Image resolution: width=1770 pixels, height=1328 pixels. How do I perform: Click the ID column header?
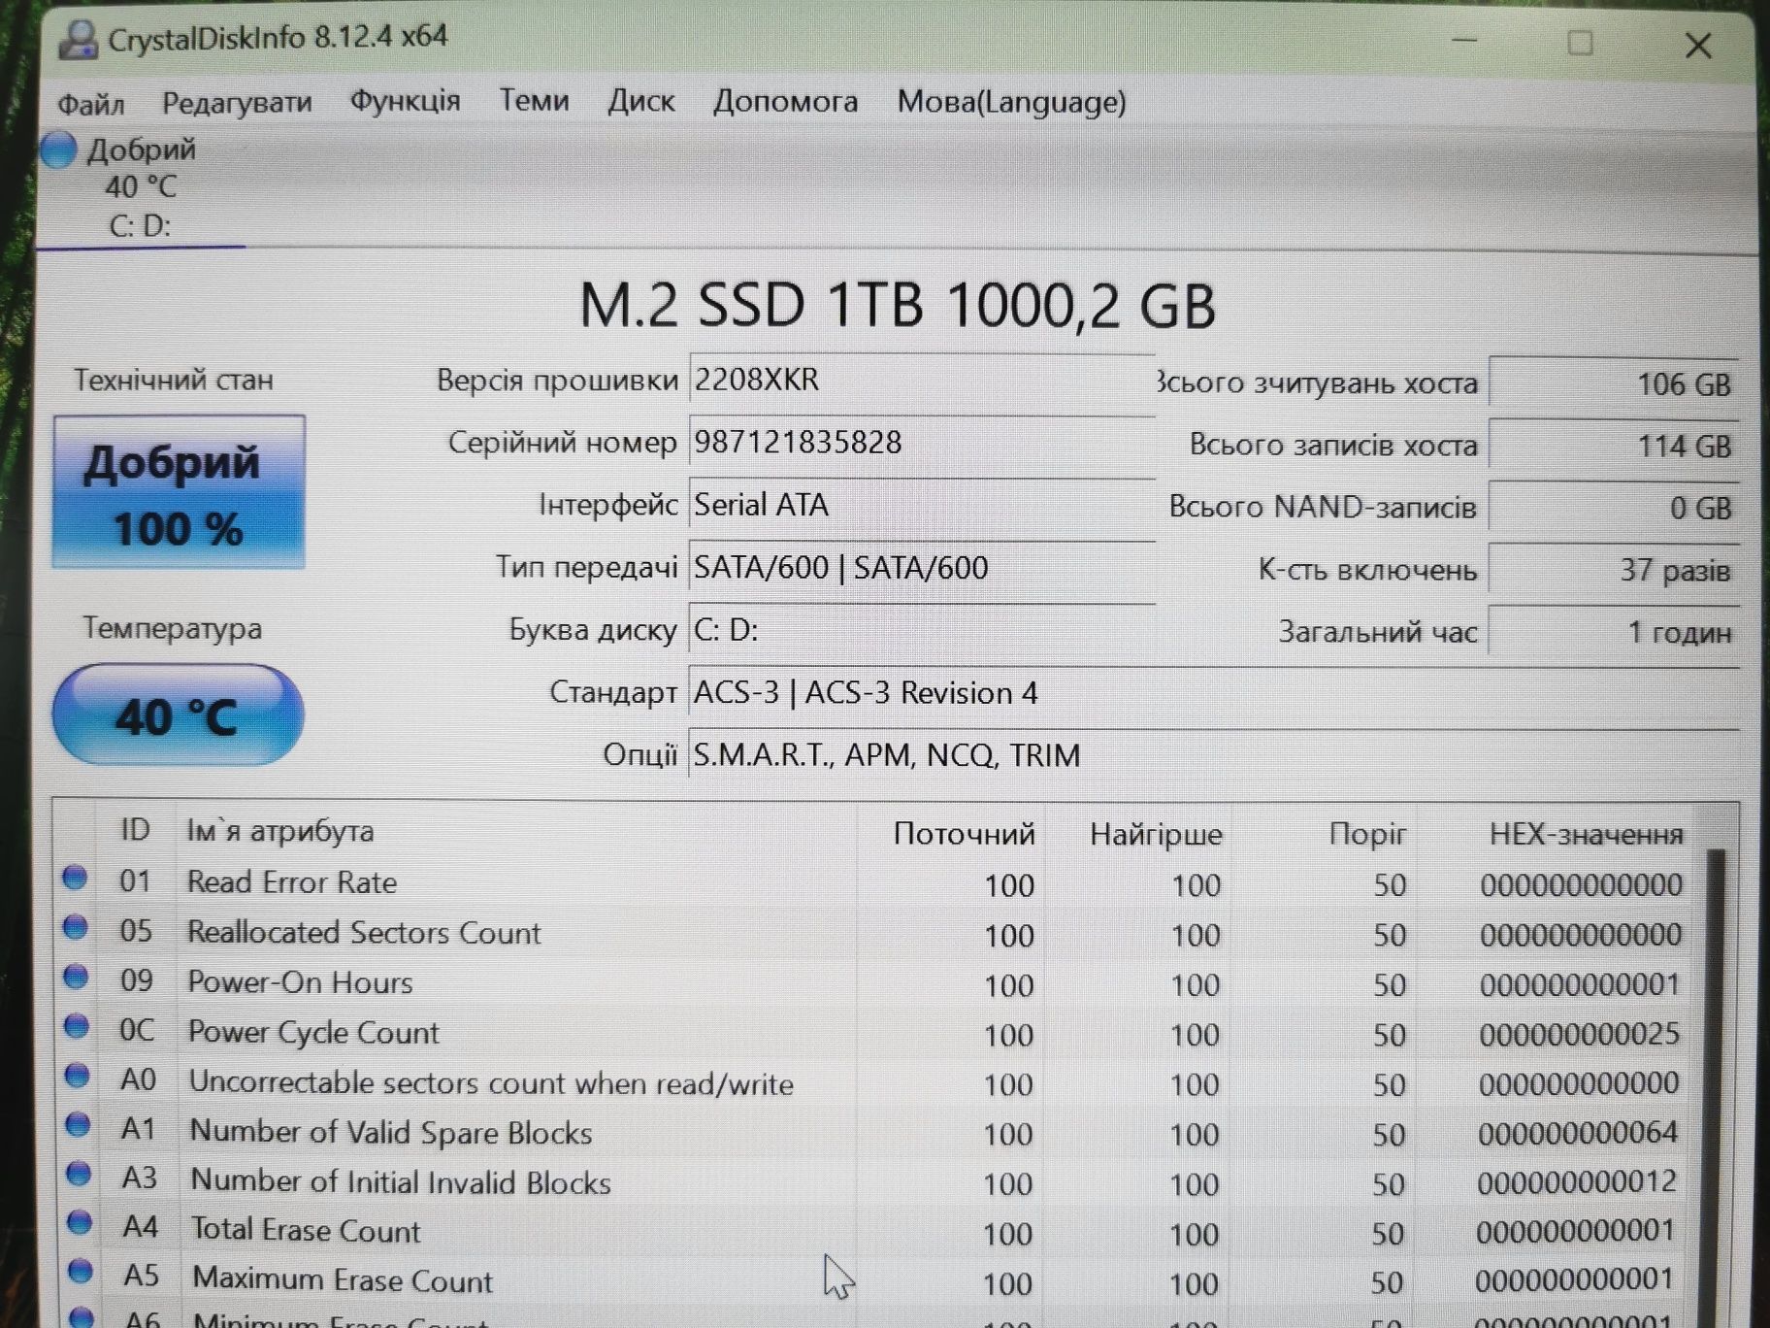[x=135, y=830]
